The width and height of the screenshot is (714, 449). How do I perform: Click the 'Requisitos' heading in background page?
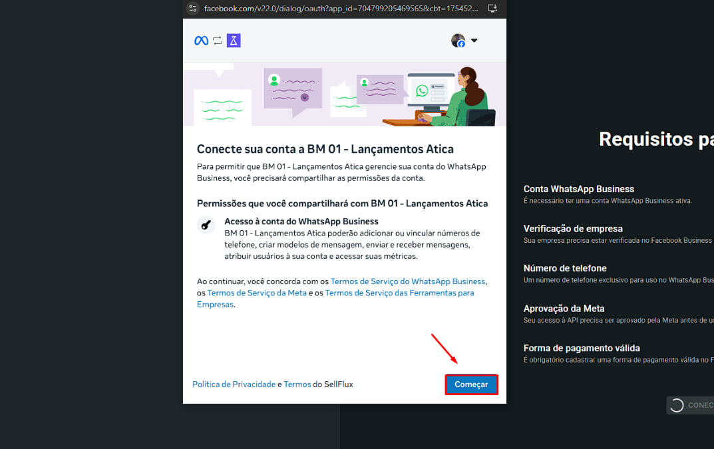point(656,139)
